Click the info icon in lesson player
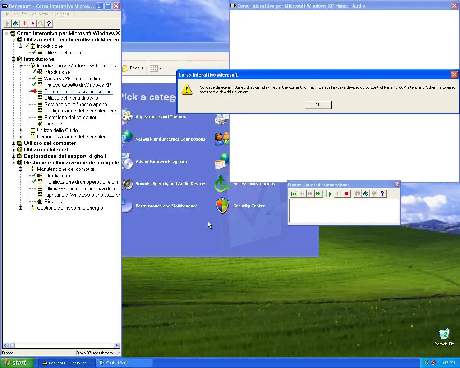This screenshot has width=460, height=368. pos(358,194)
